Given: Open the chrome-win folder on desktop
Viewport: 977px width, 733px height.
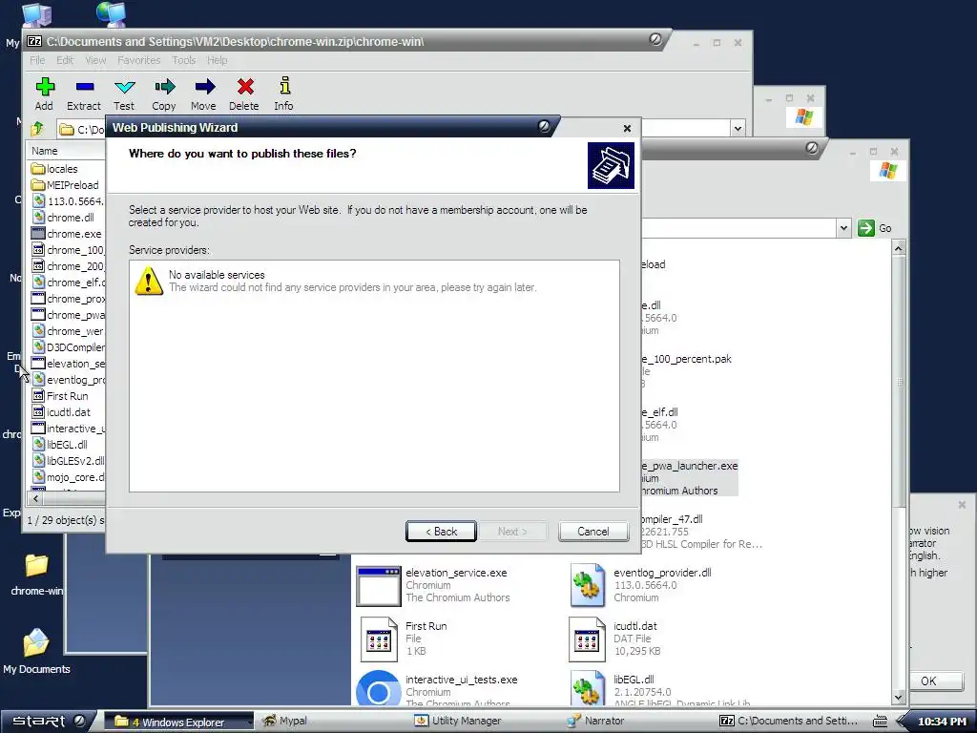Looking at the screenshot, I should [x=37, y=574].
